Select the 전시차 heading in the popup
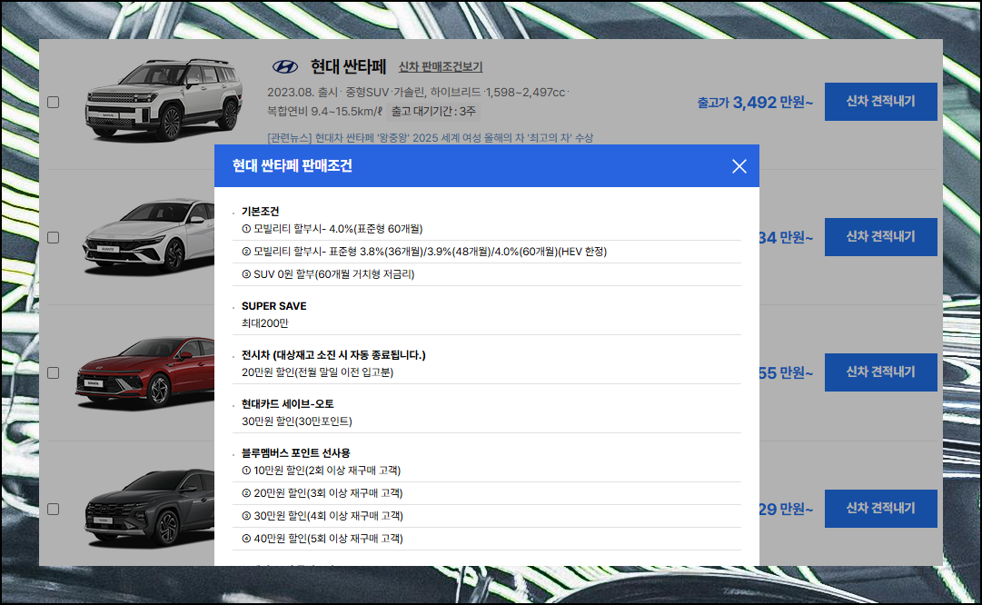This screenshot has width=982, height=605. point(333,354)
